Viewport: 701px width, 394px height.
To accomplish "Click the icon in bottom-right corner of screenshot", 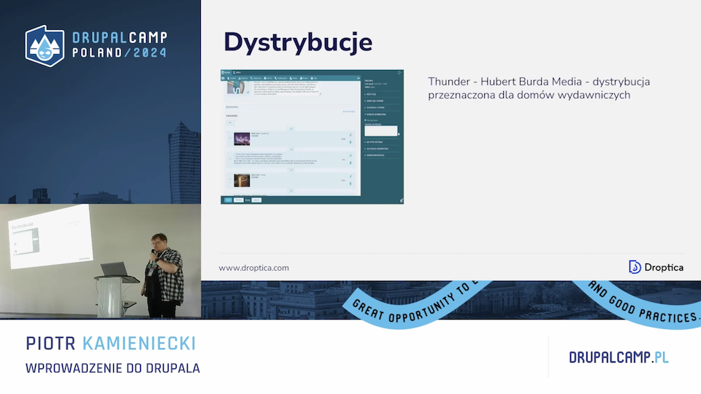I will pyautogui.click(x=402, y=201).
